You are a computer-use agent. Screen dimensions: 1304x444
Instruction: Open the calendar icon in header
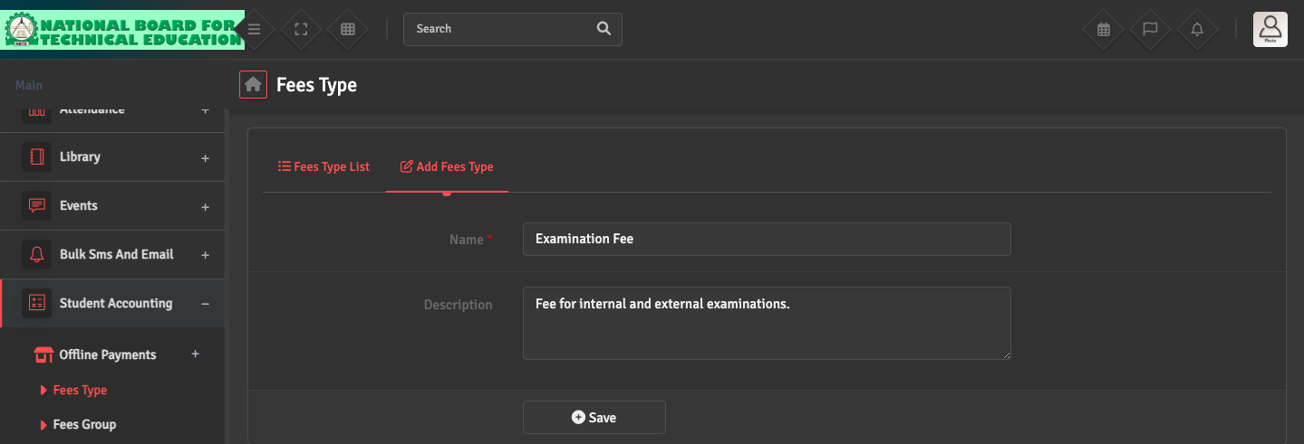tap(1104, 29)
